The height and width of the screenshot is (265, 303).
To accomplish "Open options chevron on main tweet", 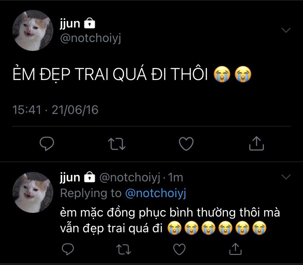I will pyautogui.click(x=286, y=30).
